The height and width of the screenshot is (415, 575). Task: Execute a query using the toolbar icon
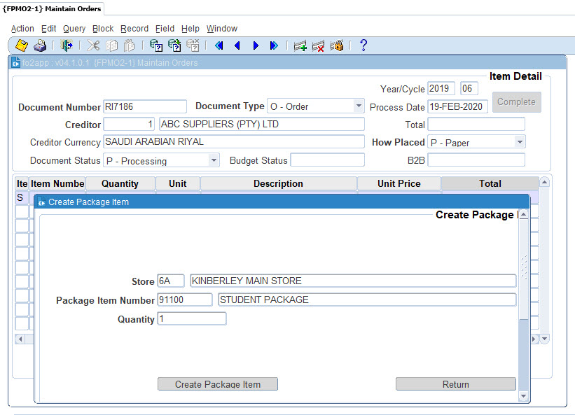174,45
